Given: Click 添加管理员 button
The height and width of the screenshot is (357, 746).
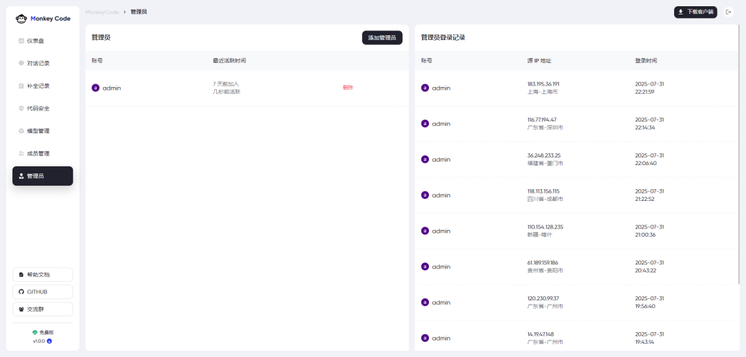Looking at the screenshot, I should click(x=382, y=37).
